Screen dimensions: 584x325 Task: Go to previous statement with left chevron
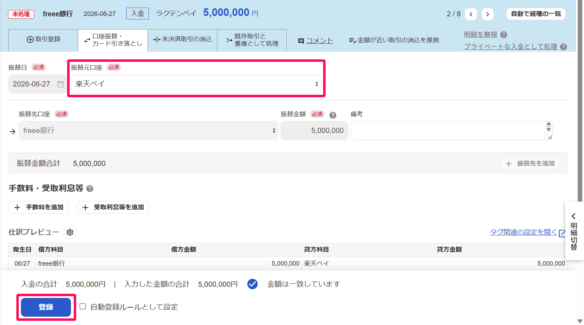(471, 14)
